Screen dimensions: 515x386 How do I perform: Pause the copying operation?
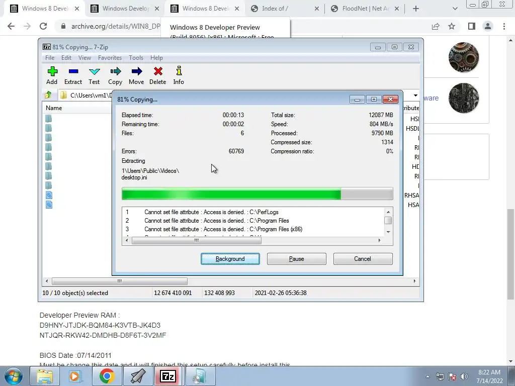pyautogui.click(x=297, y=259)
